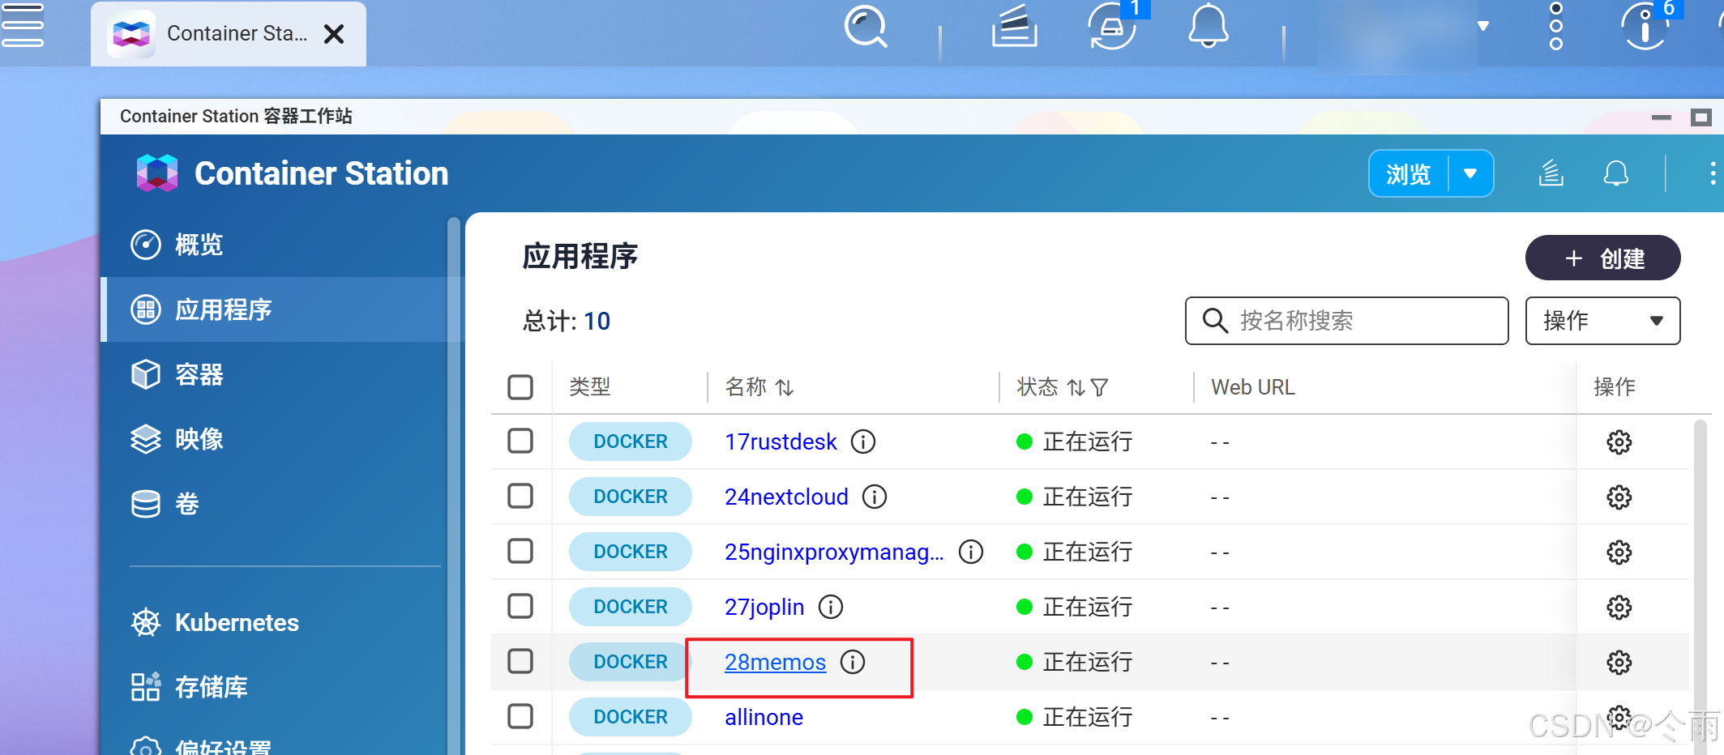1724x755 pixels.
Task: Click the 浏览 browse button
Action: pyautogui.click(x=1408, y=174)
